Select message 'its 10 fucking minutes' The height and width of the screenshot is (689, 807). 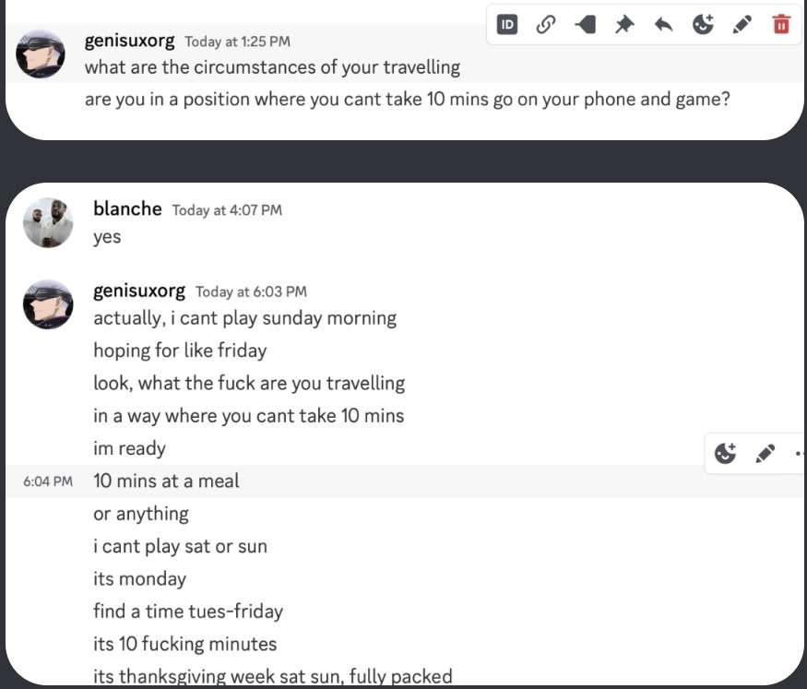pos(184,644)
